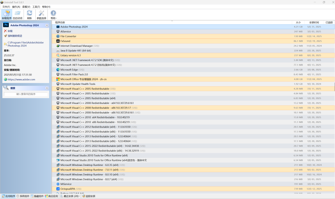The image size is (335, 199).
Task: Click the search field for finding programs
Action: (26, 94)
